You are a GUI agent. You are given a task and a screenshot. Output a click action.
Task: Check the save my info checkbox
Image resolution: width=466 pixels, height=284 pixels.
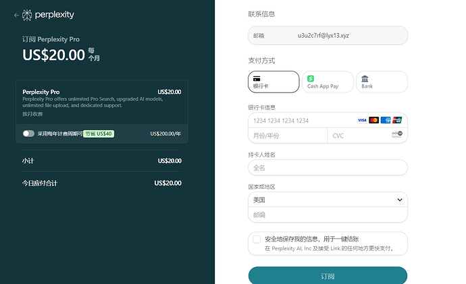pyautogui.click(x=257, y=239)
